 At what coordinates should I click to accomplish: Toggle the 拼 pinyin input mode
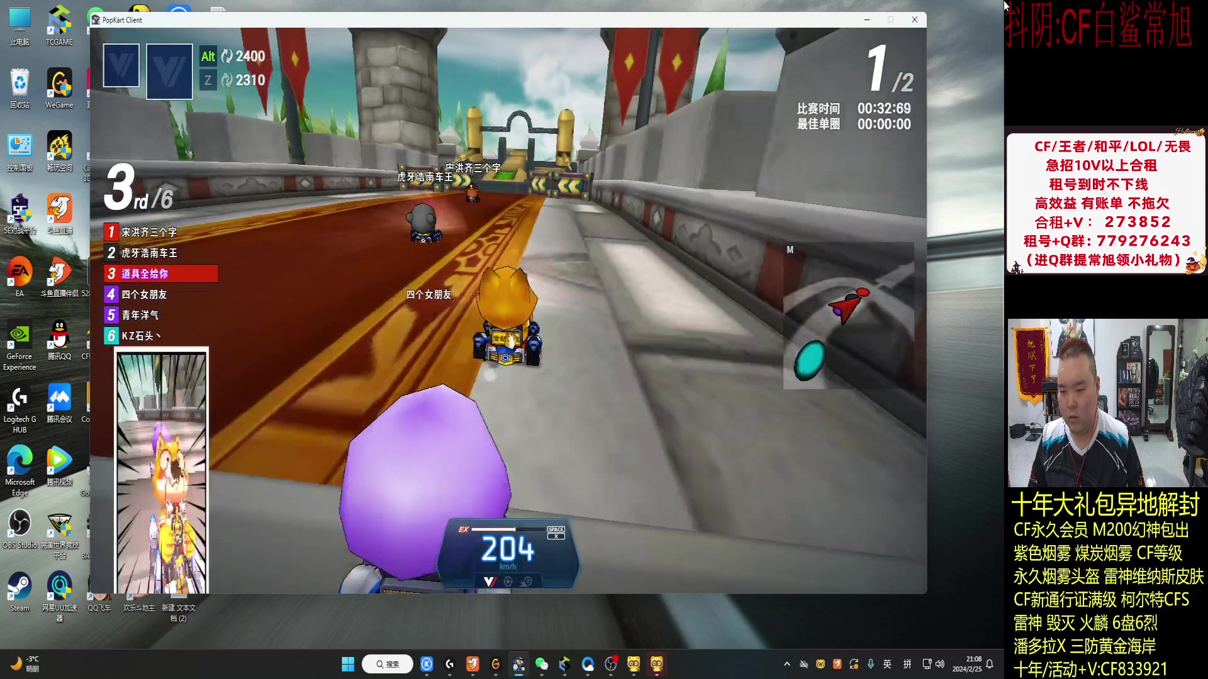pyautogui.click(x=907, y=664)
